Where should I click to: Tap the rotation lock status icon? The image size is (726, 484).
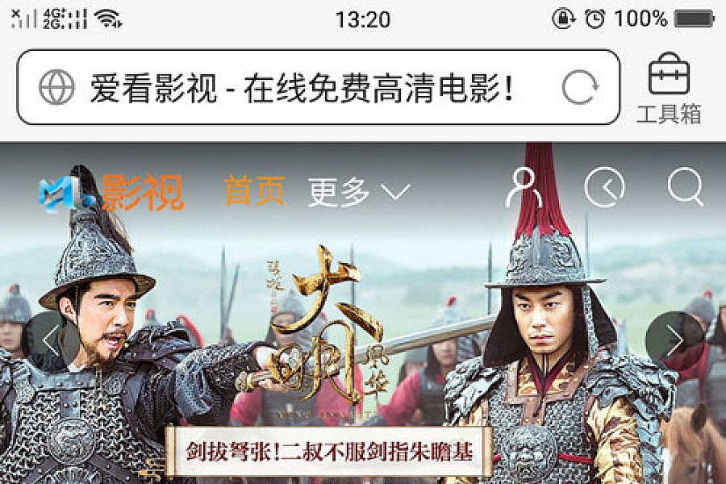(564, 19)
